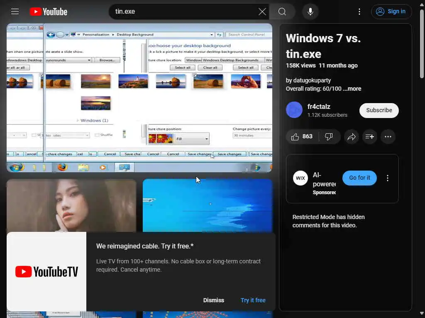
Task: Click the 1.12K subscribers text
Action: 327,115
